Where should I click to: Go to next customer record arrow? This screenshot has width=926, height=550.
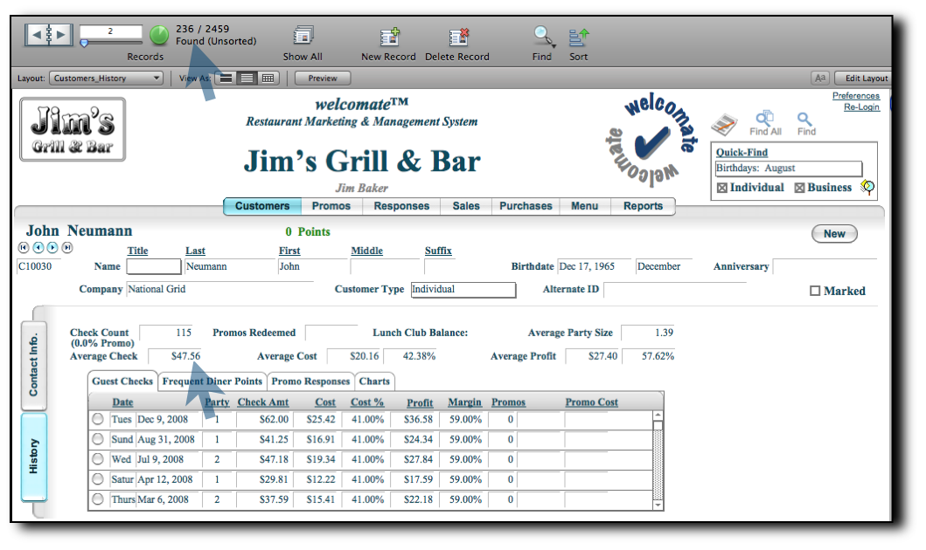tap(52, 248)
